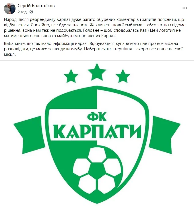Click the center top star of the emblem

point(97,72)
